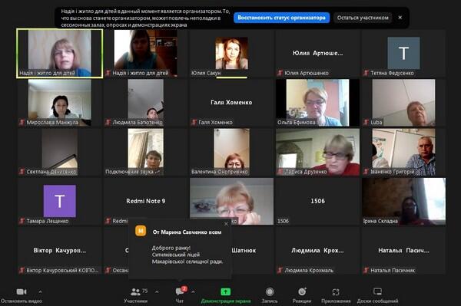Select the Redmi Note 9 participant tile

tap(145, 201)
